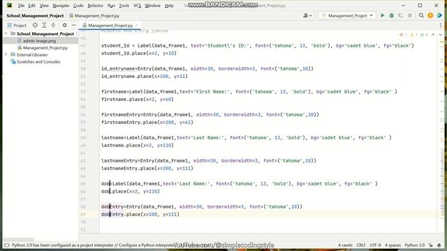Go to next highlighted error arrow
The width and height of the screenshot is (447, 251).
[x=441, y=35]
